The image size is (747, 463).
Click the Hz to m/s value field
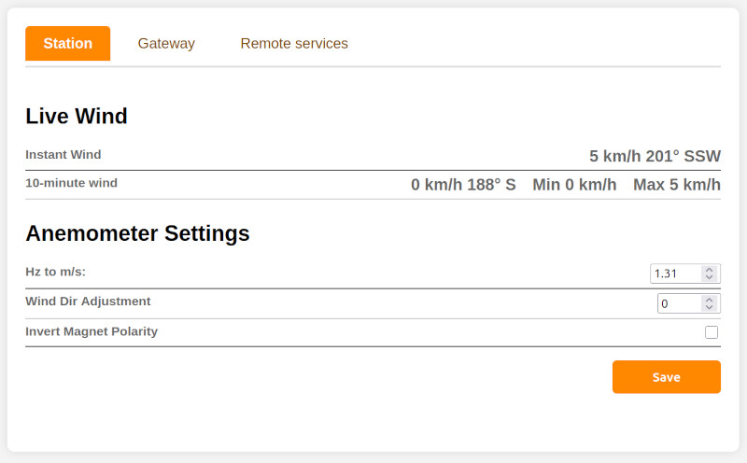pyautogui.click(x=675, y=274)
